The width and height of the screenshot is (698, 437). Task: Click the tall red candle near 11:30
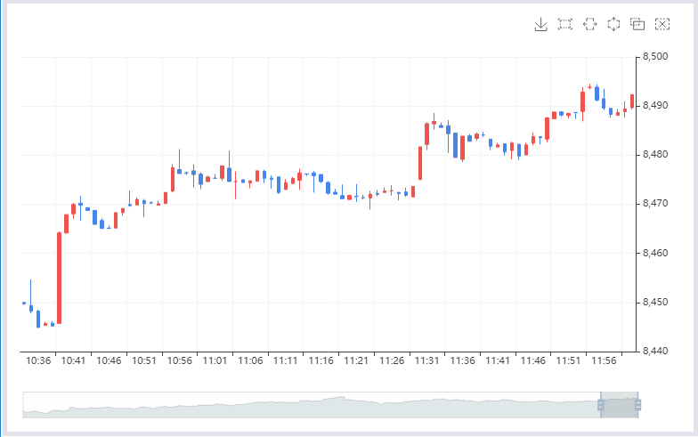tap(420, 163)
